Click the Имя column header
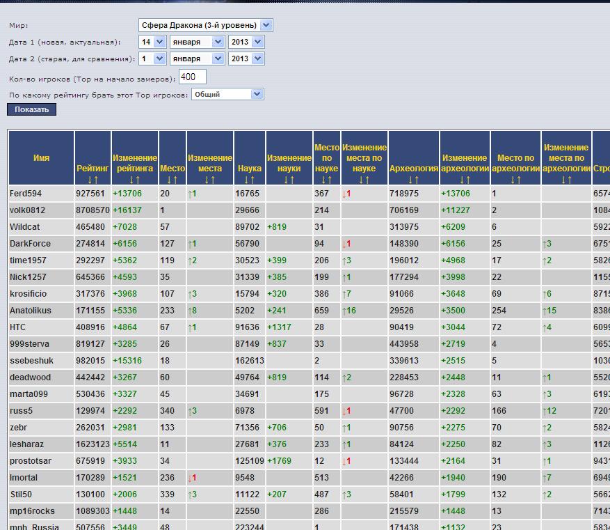Image resolution: width=610 pixels, height=530 pixels. tap(42, 158)
